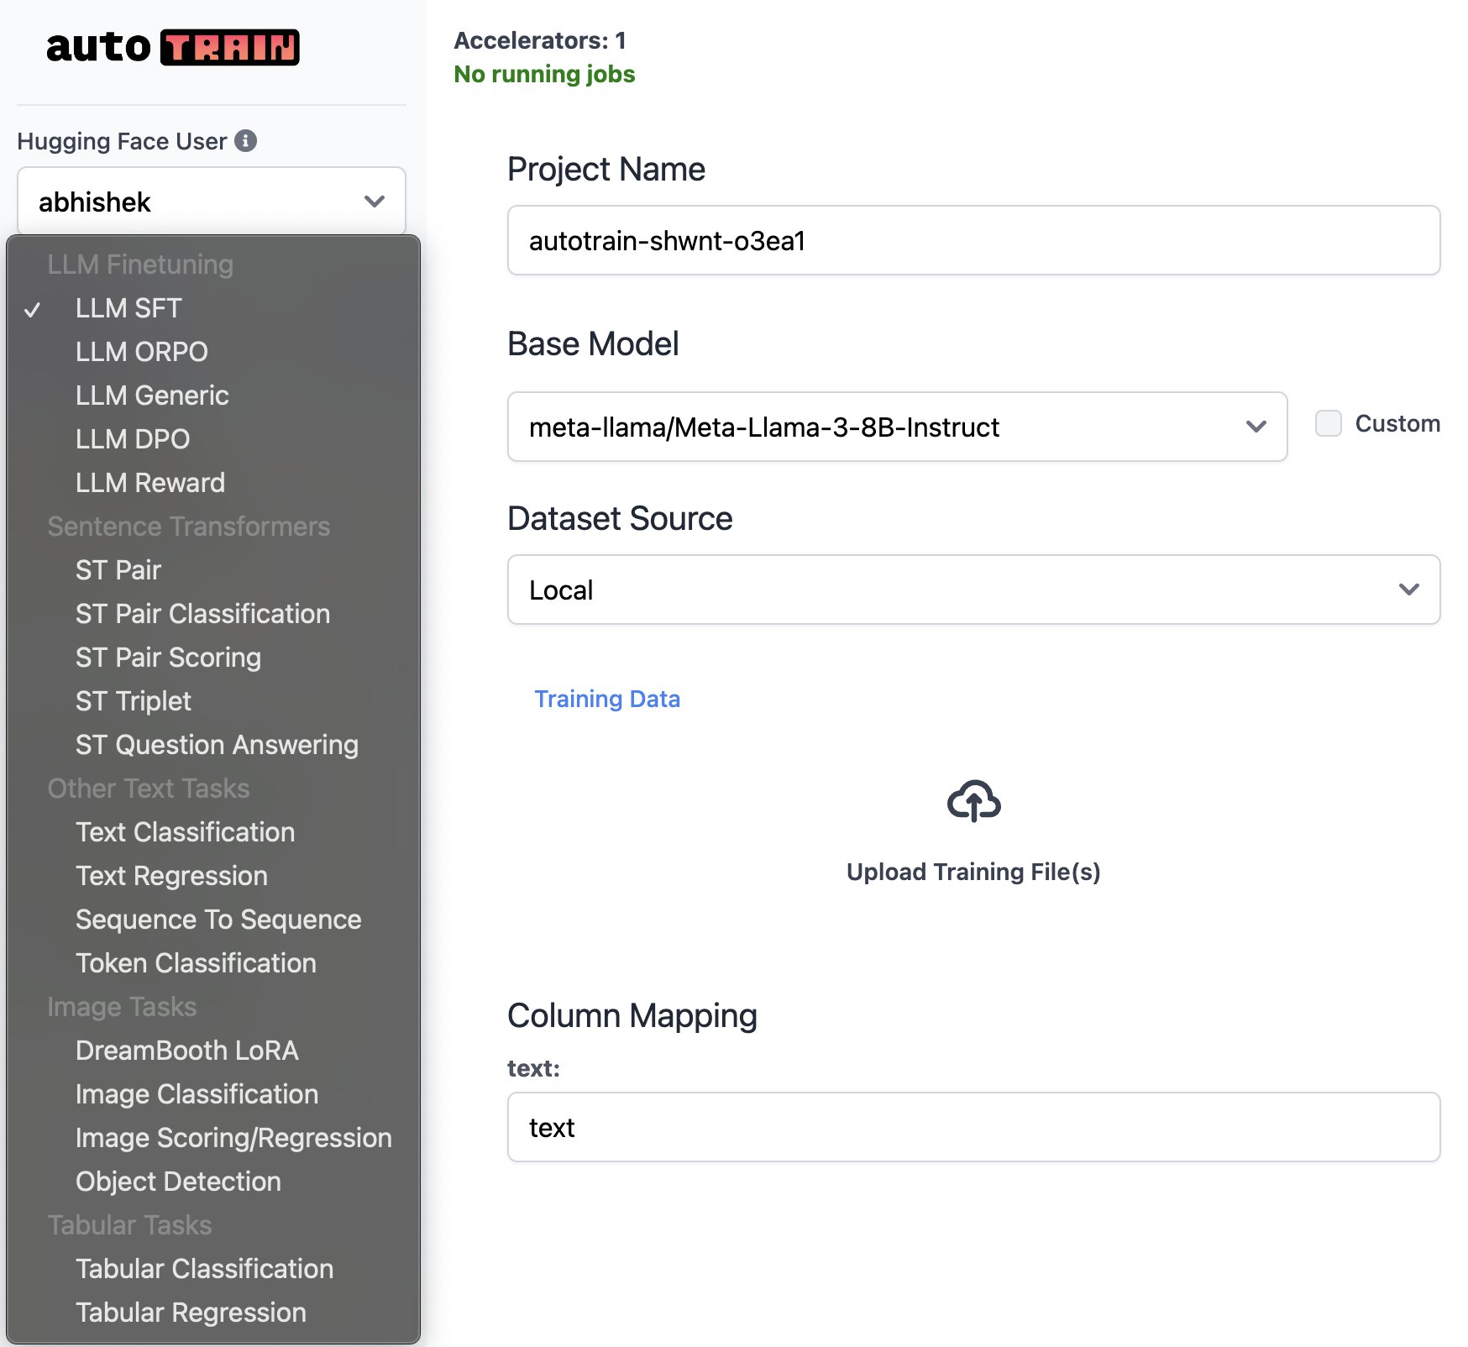Select Text Classification task
The height and width of the screenshot is (1347, 1468).
[213, 832]
